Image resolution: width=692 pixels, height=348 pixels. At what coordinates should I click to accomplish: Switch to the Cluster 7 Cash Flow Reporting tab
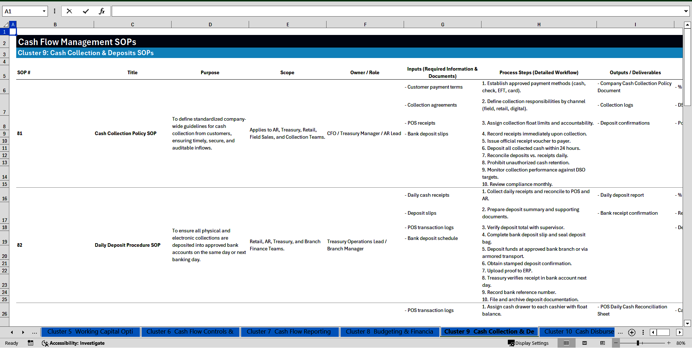tap(289, 332)
